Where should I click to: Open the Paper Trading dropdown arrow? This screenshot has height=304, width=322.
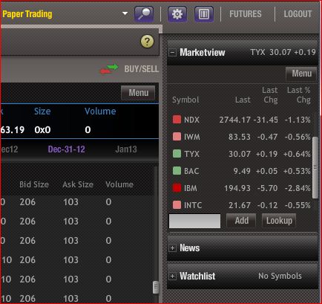[125, 13]
